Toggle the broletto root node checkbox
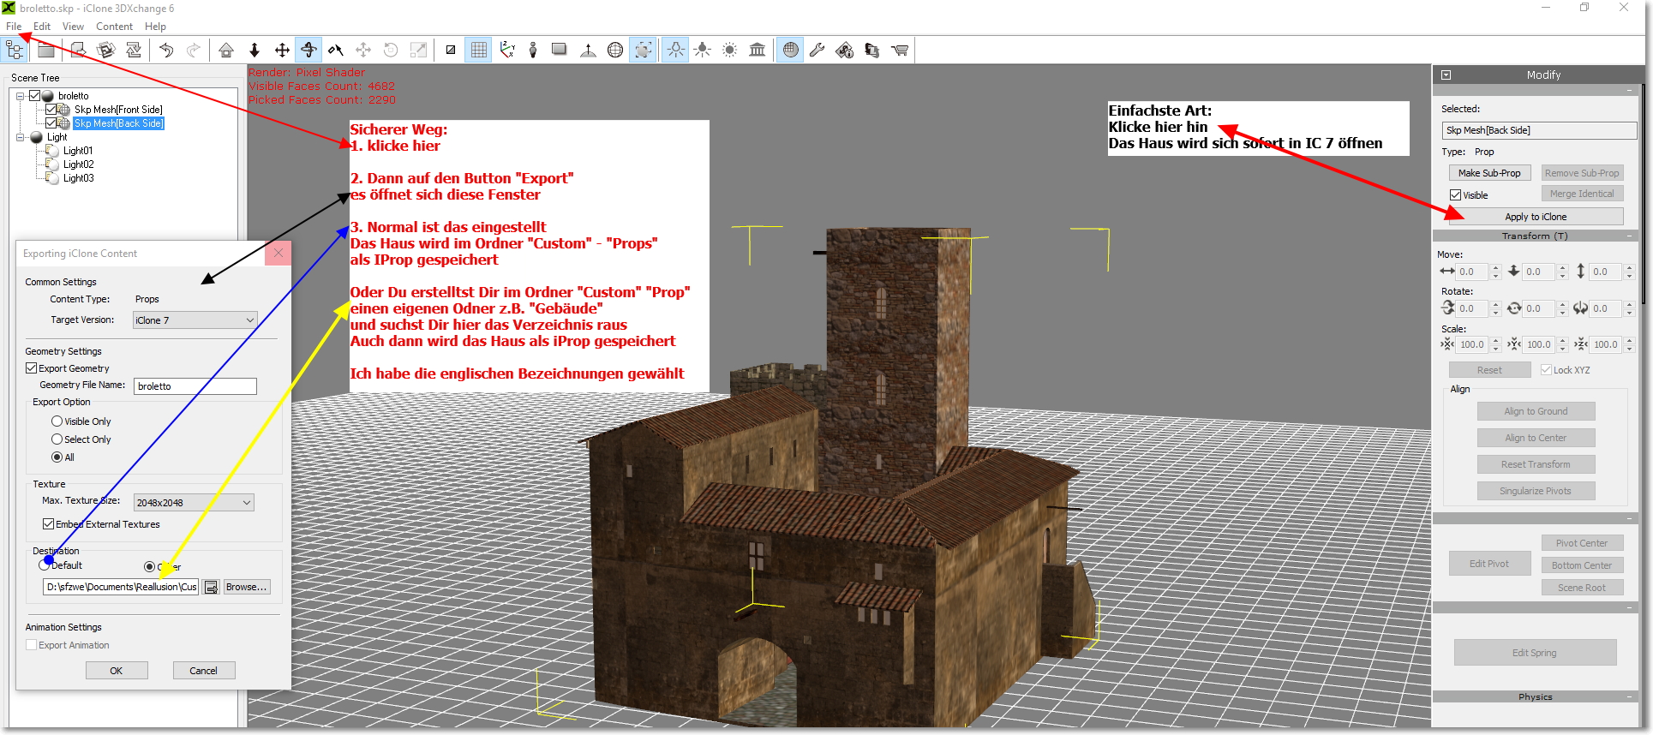 click(x=35, y=96)
